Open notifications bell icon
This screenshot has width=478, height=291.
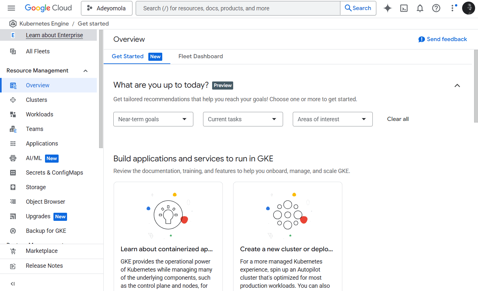pyautogui.click(x=420, y=8)
